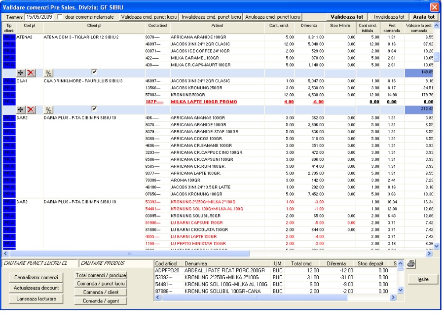Click main grid scroll left arrow
This screenshot has width=444, height=333.
5,254
